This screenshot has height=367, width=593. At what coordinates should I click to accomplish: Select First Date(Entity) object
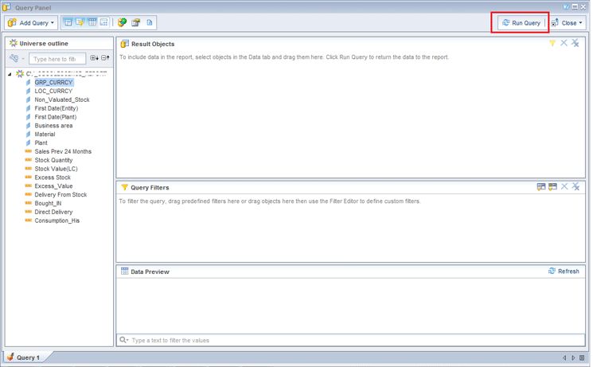coord(57,108)
